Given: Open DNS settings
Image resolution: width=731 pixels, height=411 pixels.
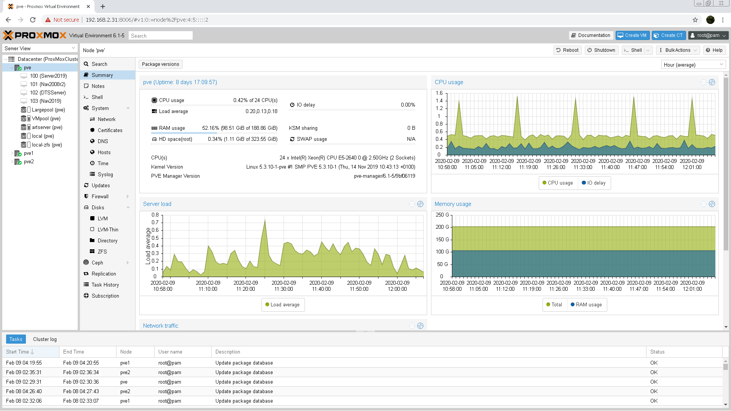Looking at the screenshot, I should 103,141.
